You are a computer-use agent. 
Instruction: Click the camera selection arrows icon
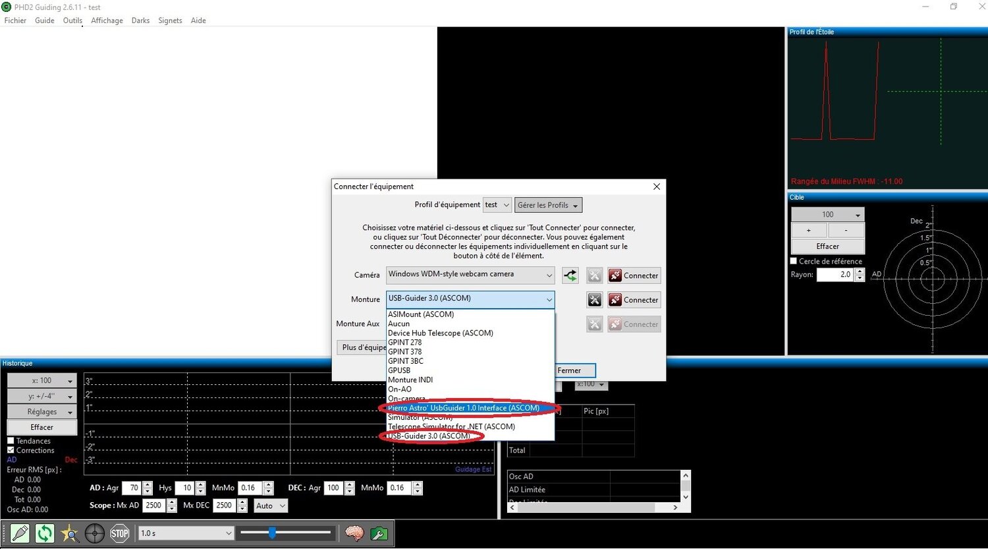(x=570, y=275)
